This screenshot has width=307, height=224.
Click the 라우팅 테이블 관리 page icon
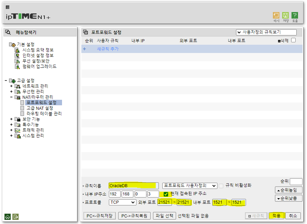(22, 114)
